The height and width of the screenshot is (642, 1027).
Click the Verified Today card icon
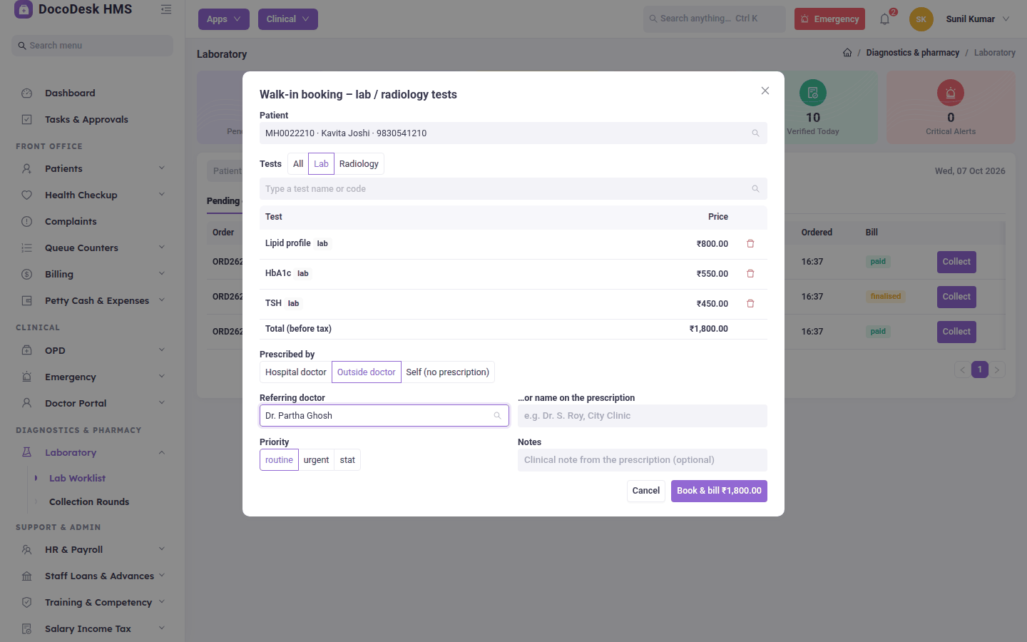click(813, 93)
